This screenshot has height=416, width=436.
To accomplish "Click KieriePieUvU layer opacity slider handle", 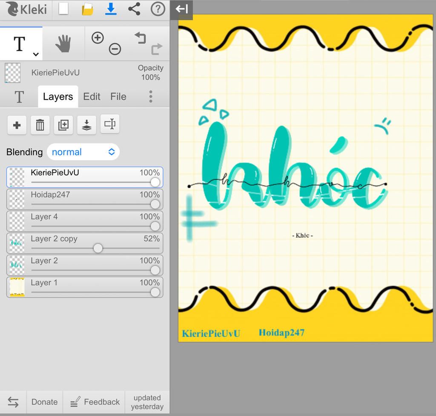I will tap(155, 182).
